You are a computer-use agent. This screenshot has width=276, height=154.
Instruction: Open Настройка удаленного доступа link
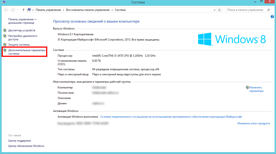tap(23, 37)
